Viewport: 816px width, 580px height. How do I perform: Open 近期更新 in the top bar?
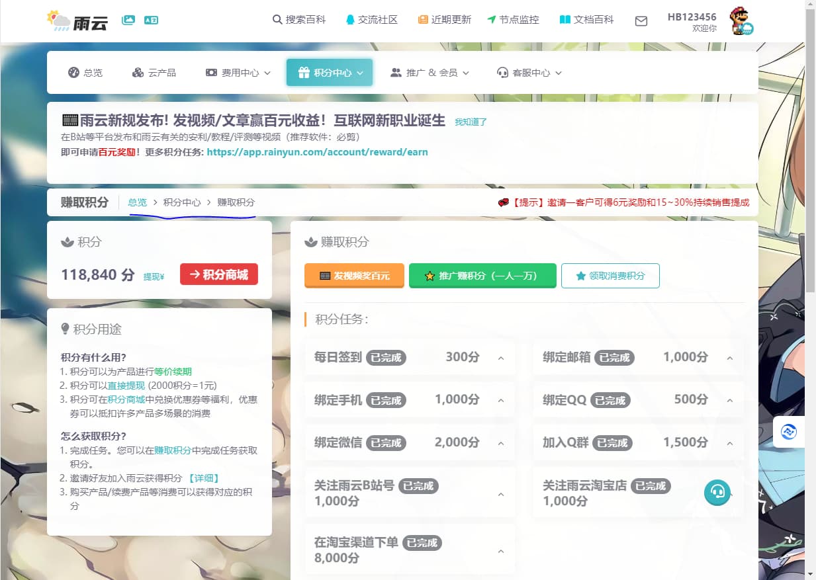coord(445,20)
